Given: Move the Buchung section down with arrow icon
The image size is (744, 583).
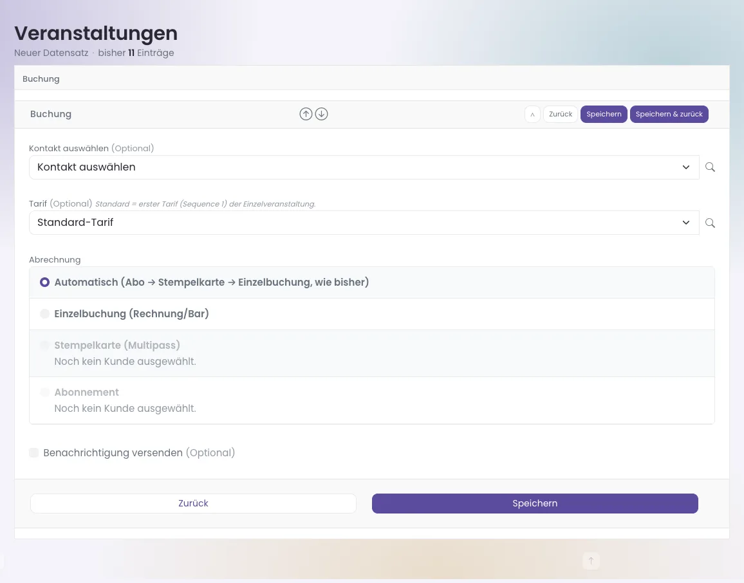Looking at the screenshot, I should [x=321, y=114].
